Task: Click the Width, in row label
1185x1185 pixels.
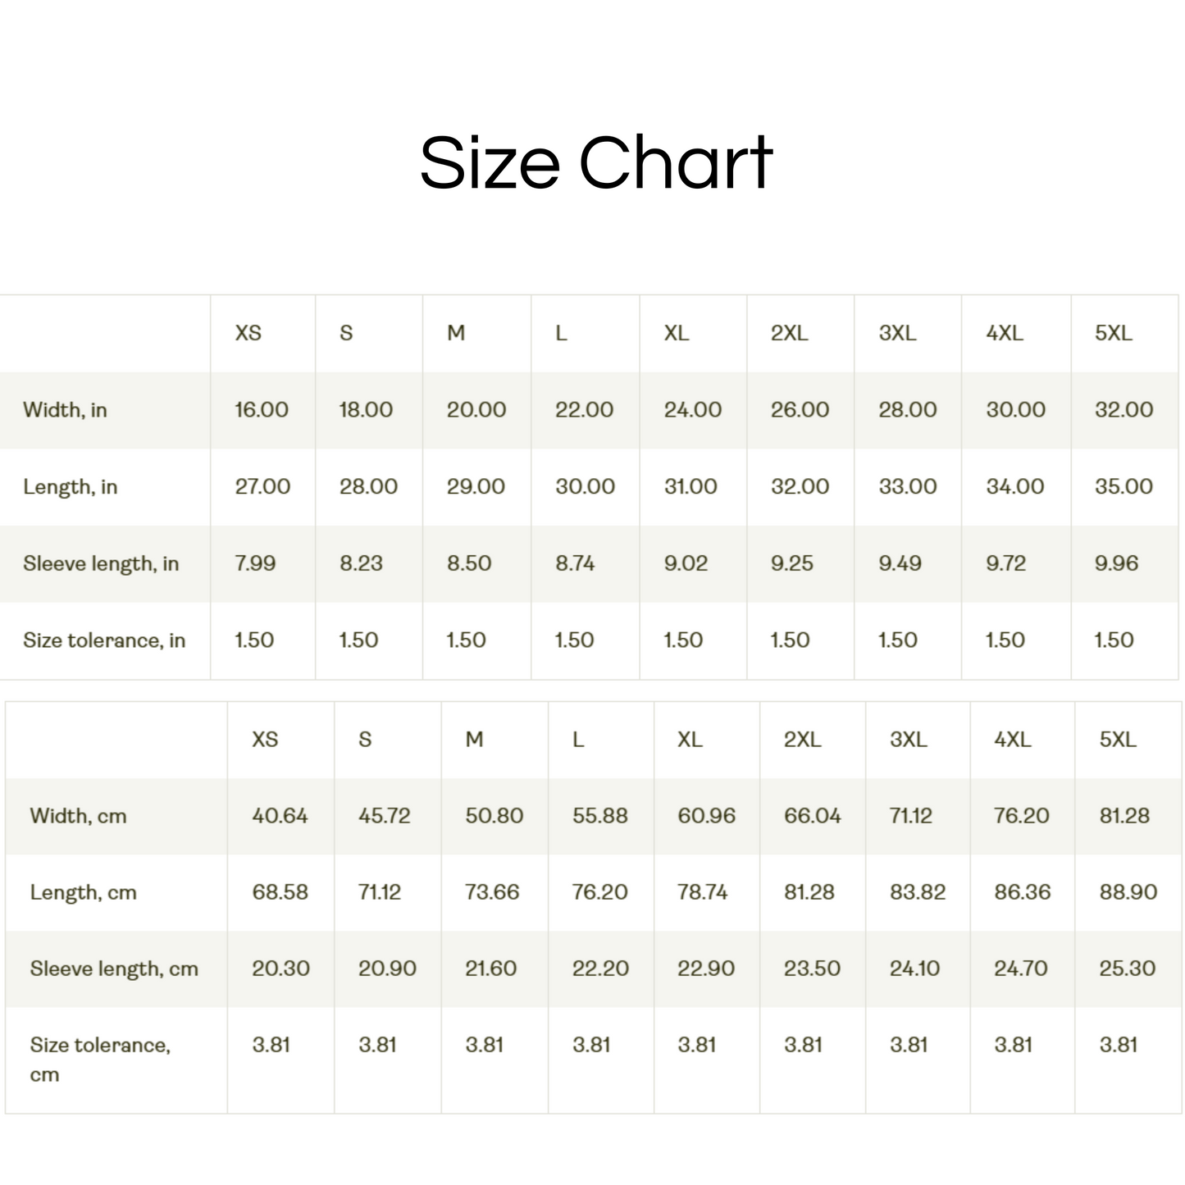Action: [x=65, y=410]
